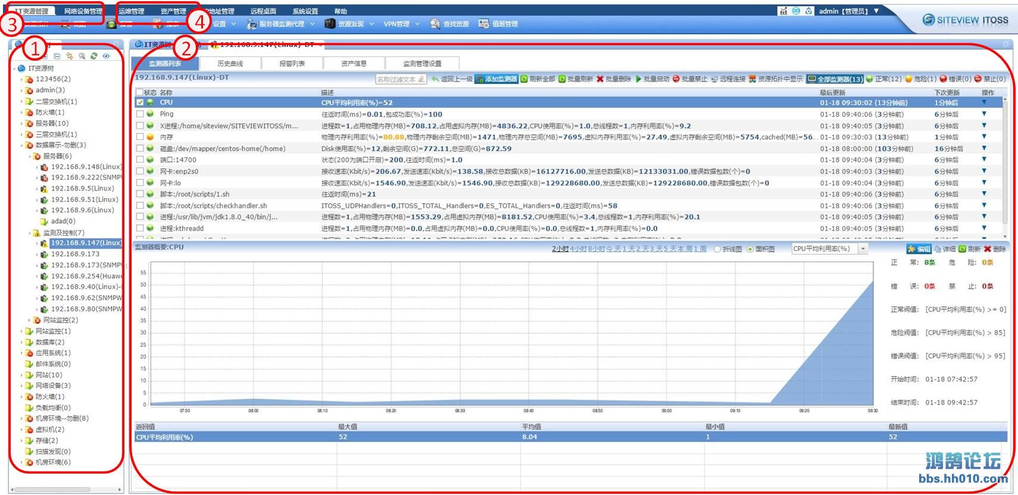Switch to the 历史曲线 tab

click(x=230, y=64)
